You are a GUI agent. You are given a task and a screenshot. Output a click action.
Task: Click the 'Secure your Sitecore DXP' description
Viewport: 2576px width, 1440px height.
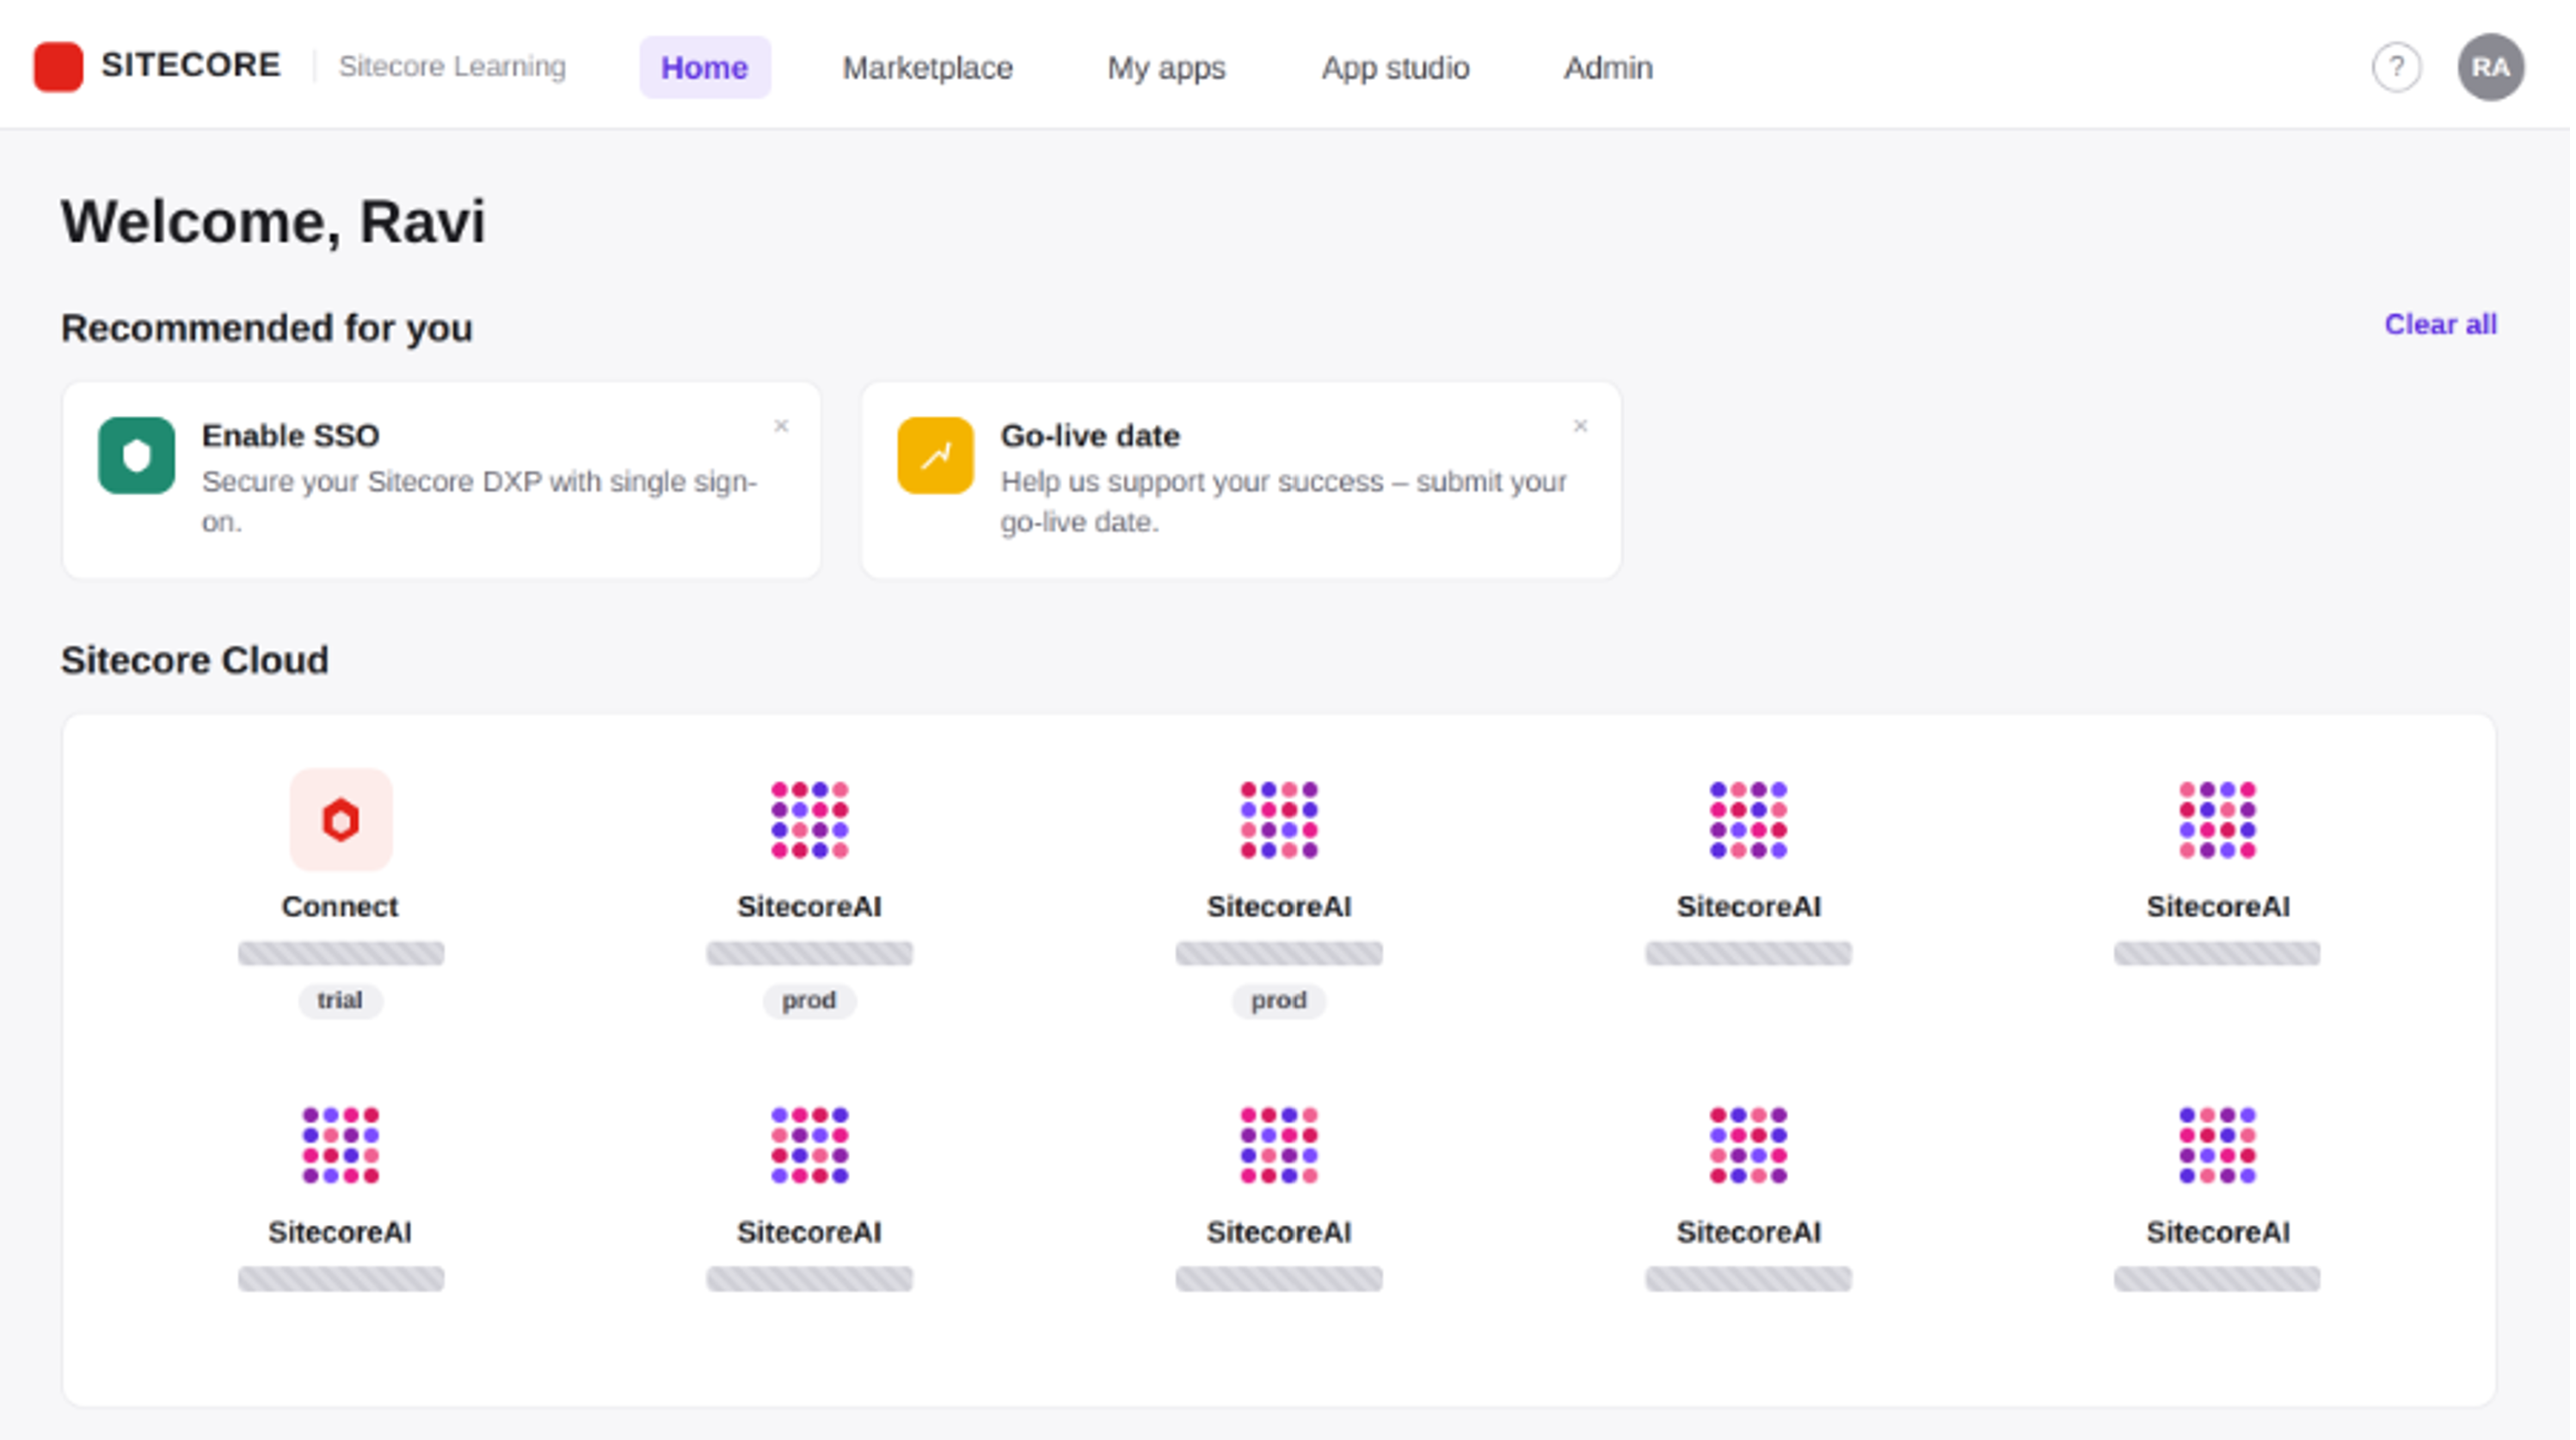[x=480, y=503]
